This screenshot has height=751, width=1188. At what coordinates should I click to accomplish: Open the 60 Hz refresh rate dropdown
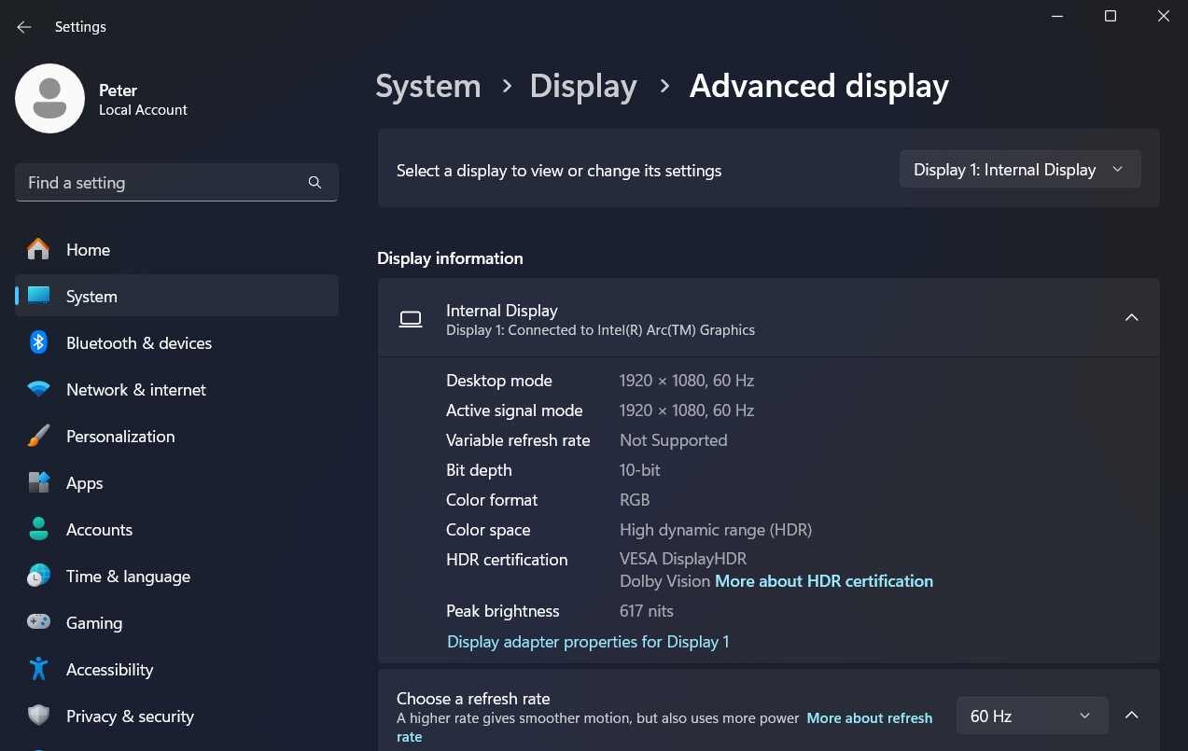(x=1031, y=716)
